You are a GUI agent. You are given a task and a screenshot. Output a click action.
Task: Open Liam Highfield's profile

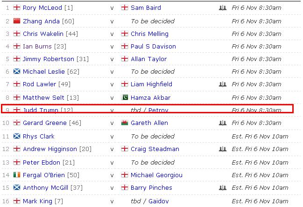tap(151, 84)
